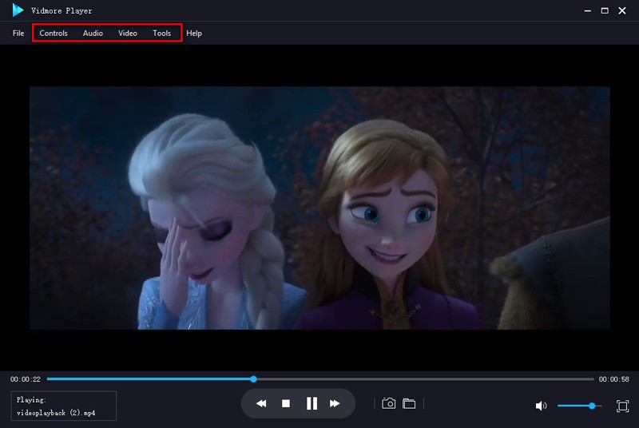Click the volume slider handle
This screenshot has height=428, width=639.
coord(592,406)
